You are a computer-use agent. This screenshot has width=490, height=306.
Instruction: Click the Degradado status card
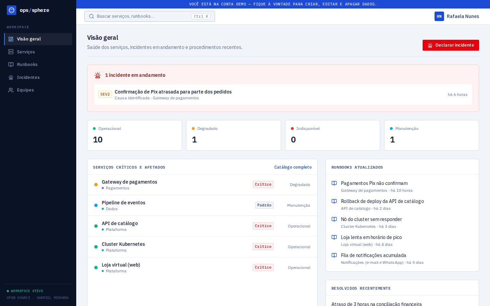point(233,135)
